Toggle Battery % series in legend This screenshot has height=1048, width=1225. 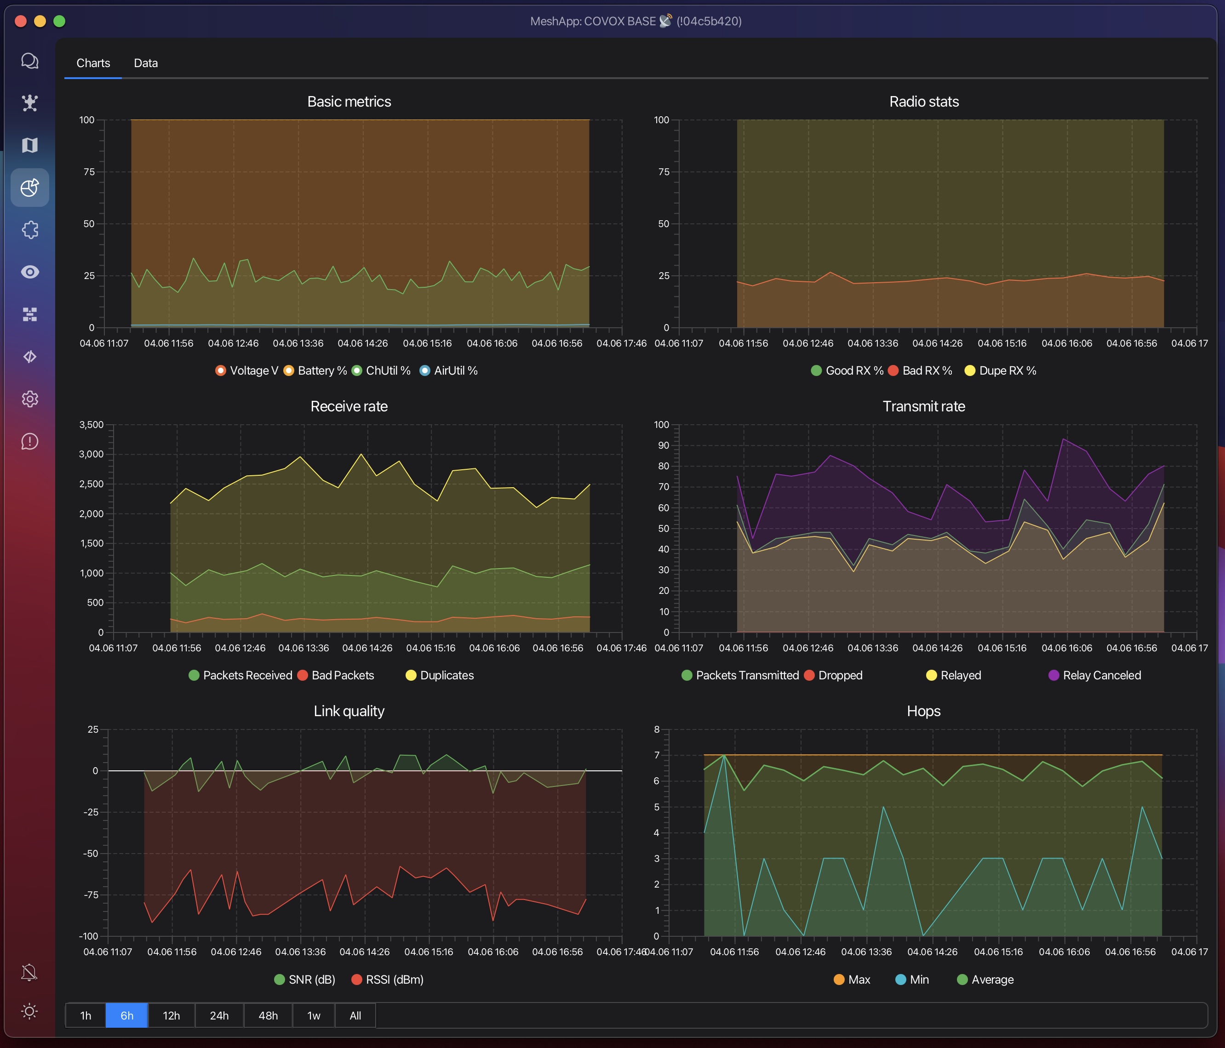click(315, 370)
